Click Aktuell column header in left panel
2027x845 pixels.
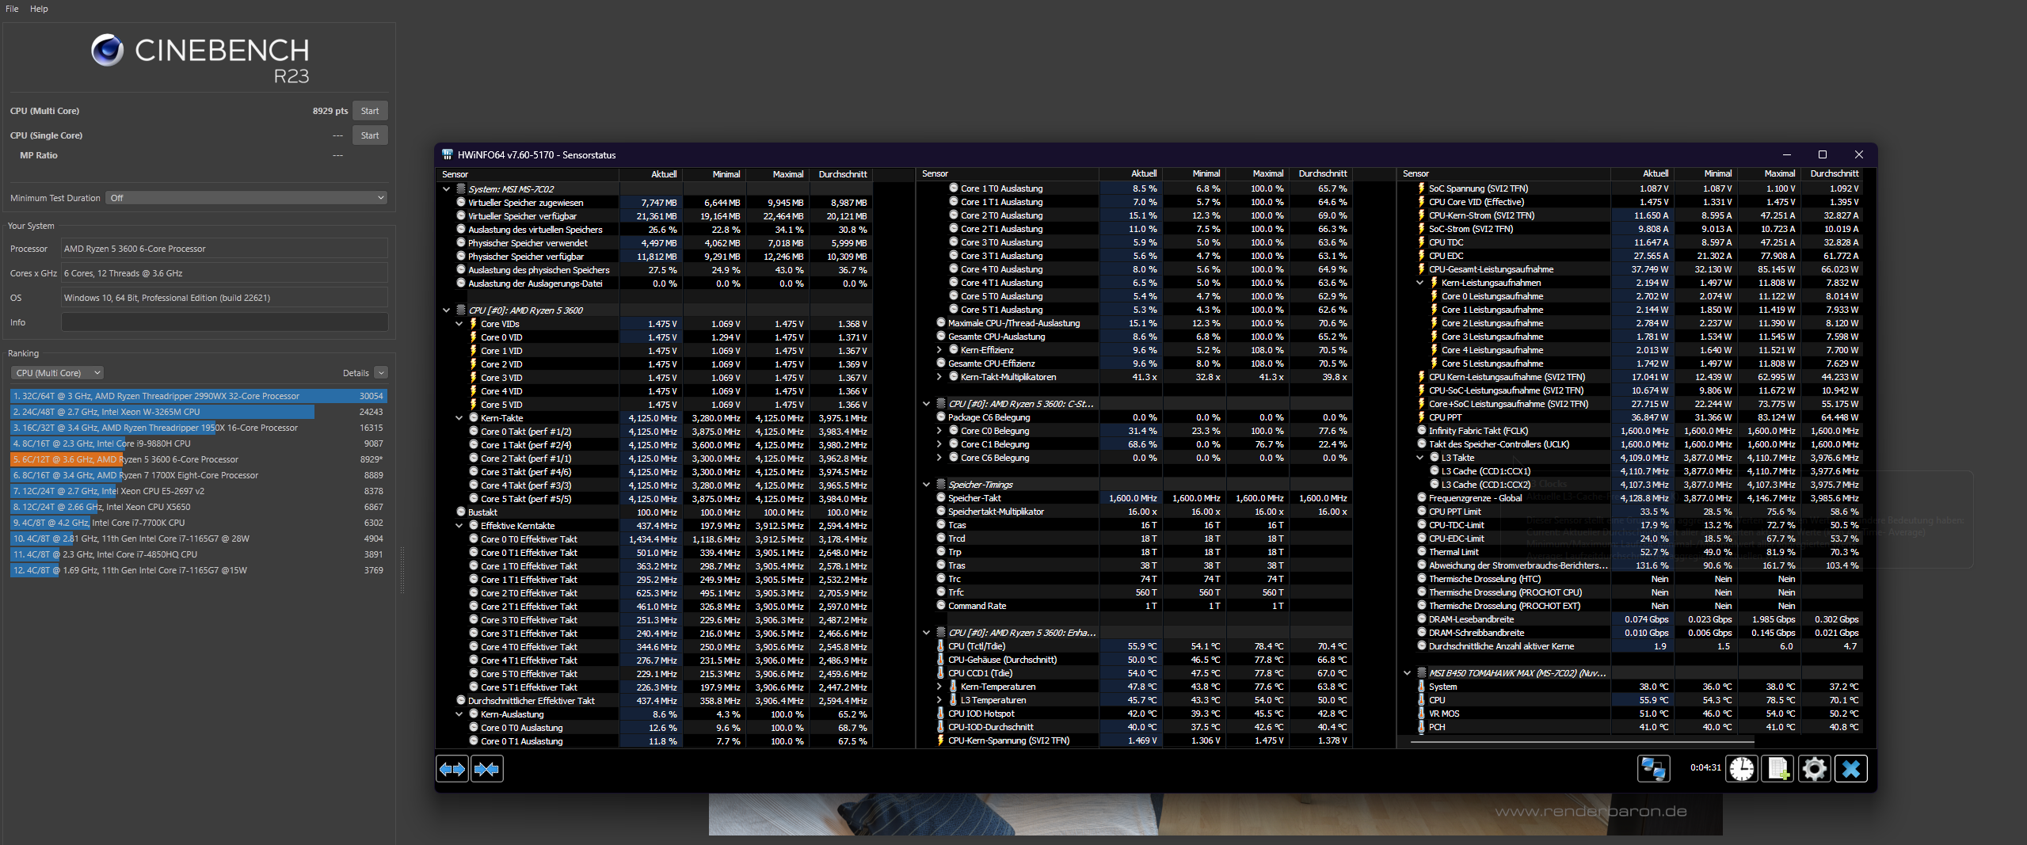click(x=664, y=174)
